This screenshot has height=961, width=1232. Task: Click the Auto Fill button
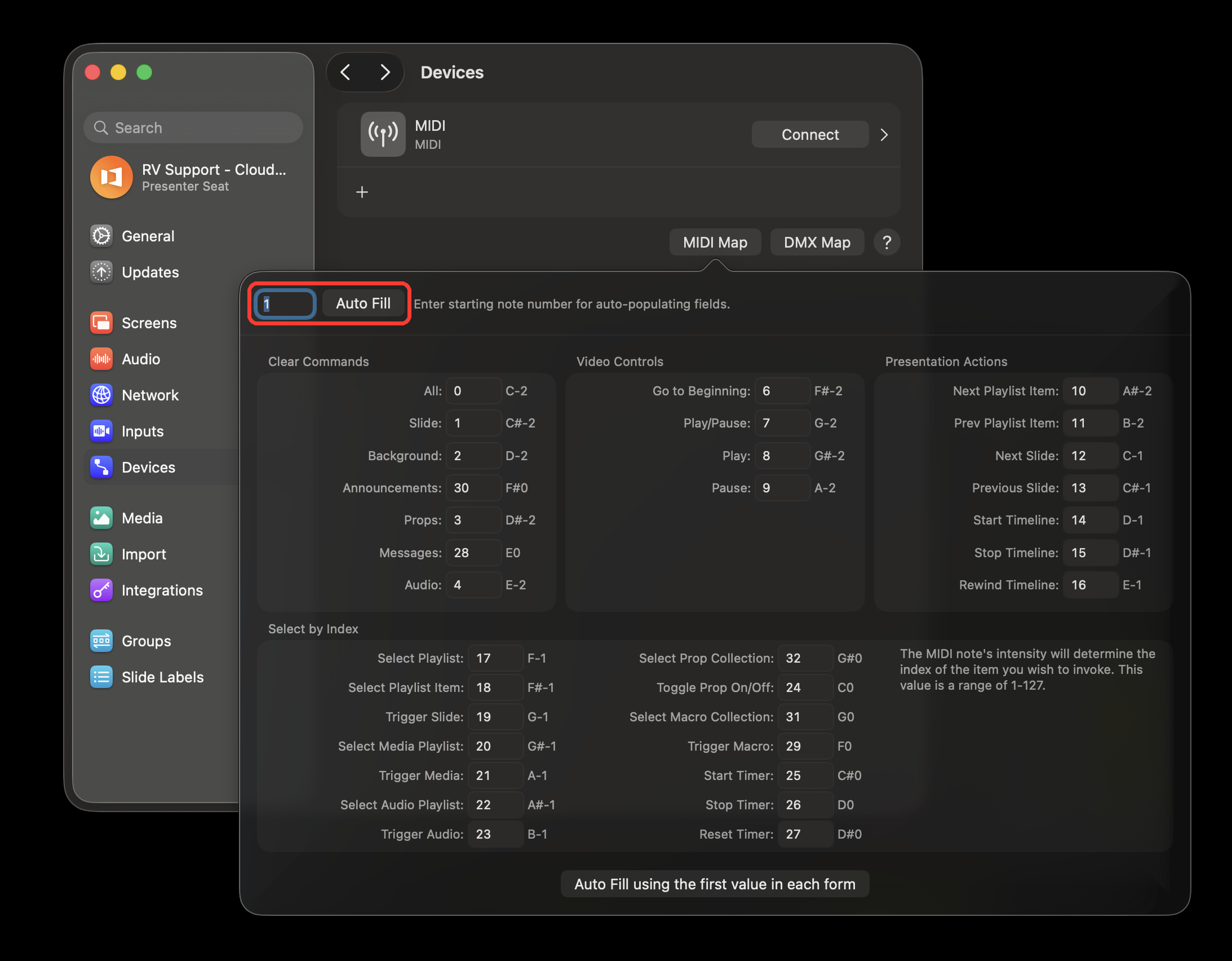pos(364,304)
